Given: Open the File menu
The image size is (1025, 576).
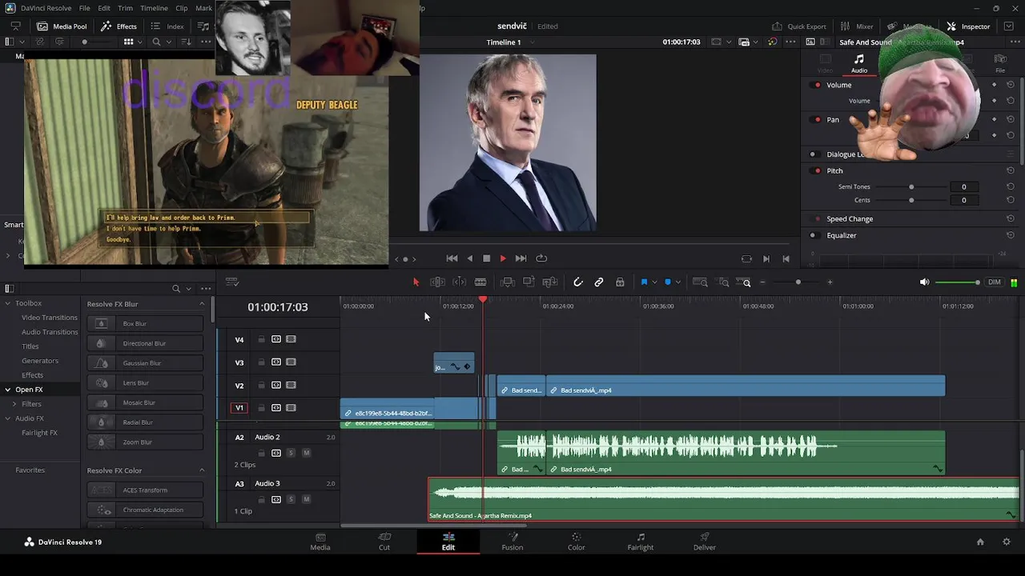Looking at the screenshot, I should (x=84, y=8).
